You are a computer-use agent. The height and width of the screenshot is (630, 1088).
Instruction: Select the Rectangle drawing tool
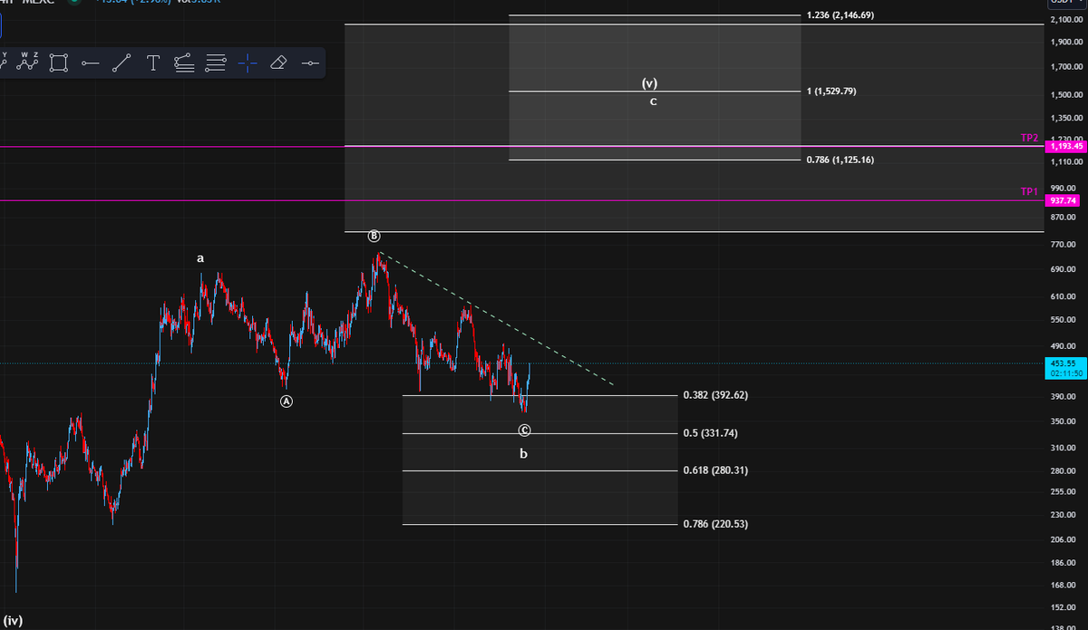[59, 63]
